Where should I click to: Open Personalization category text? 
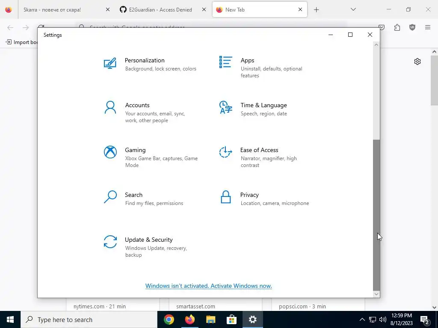coord(145,60)
